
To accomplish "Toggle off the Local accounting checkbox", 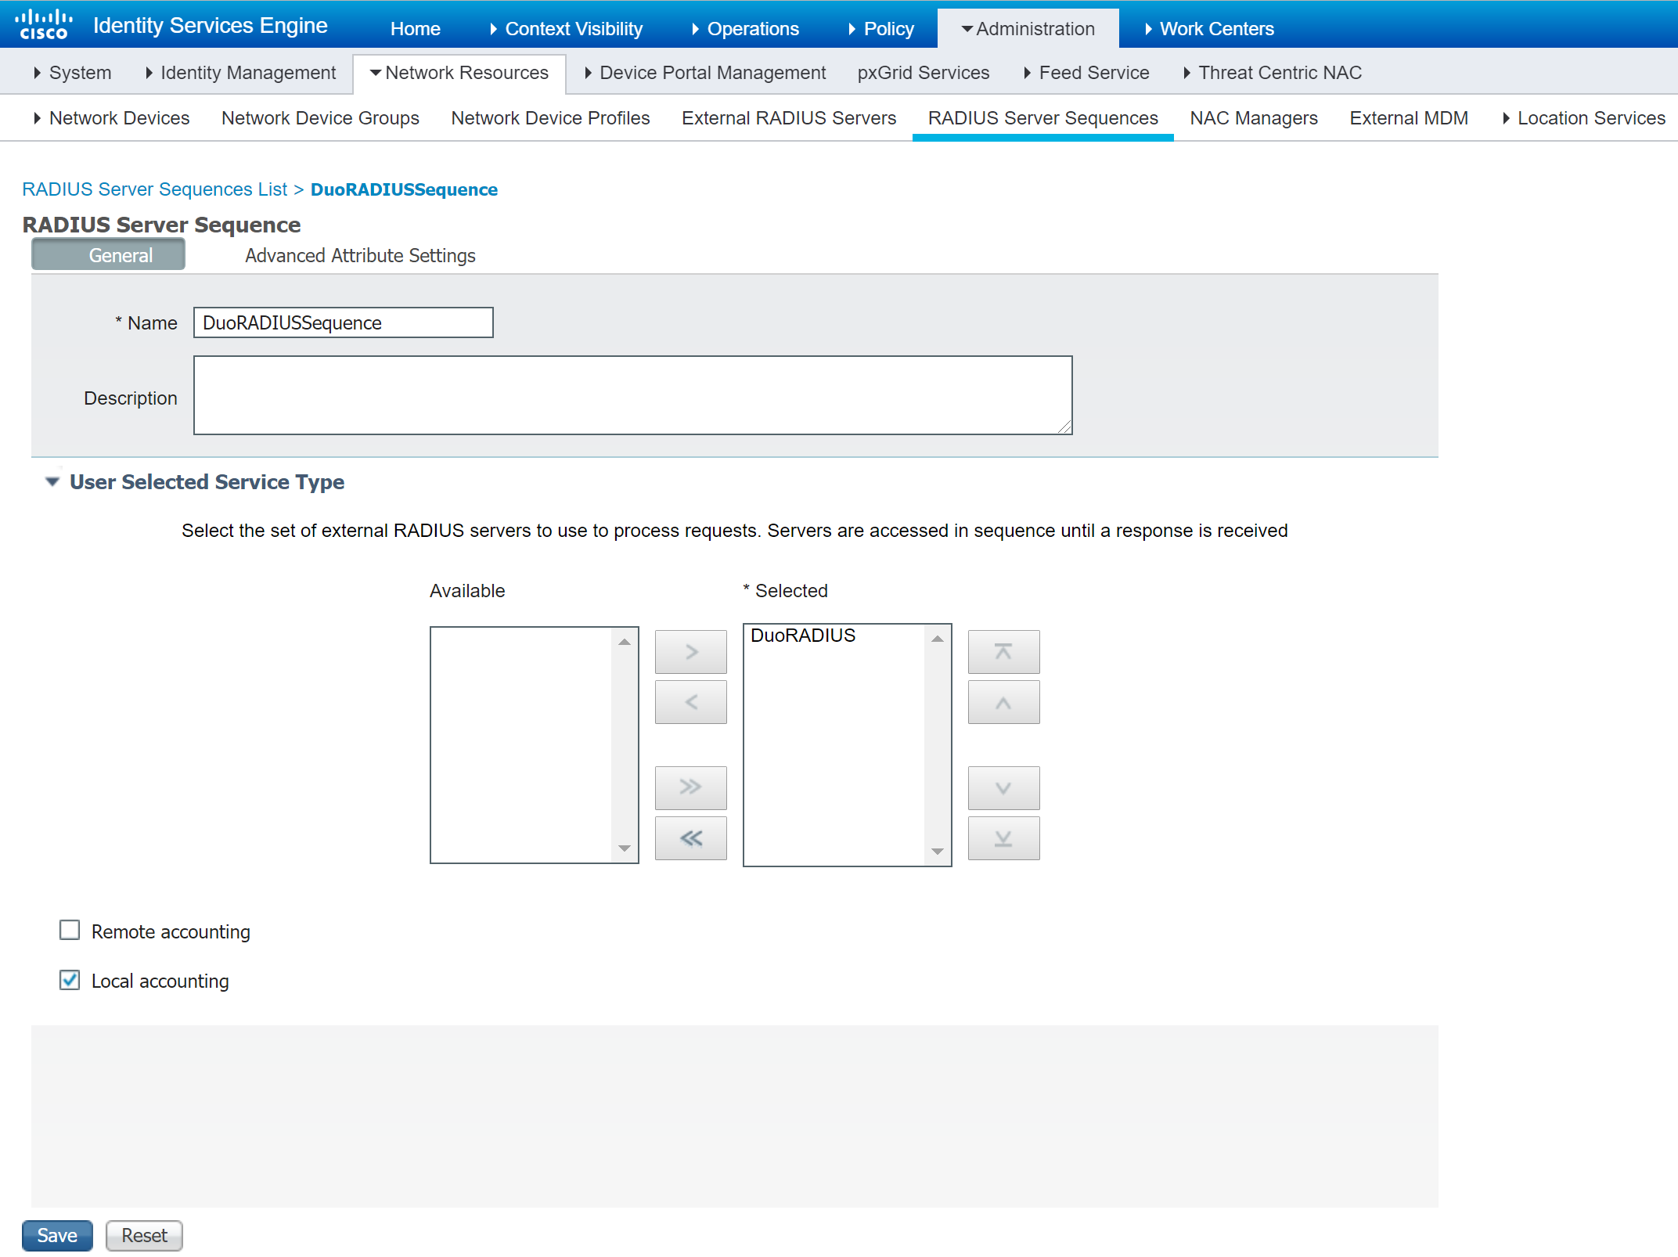I will pyautogui.click(x=71, y=980).
